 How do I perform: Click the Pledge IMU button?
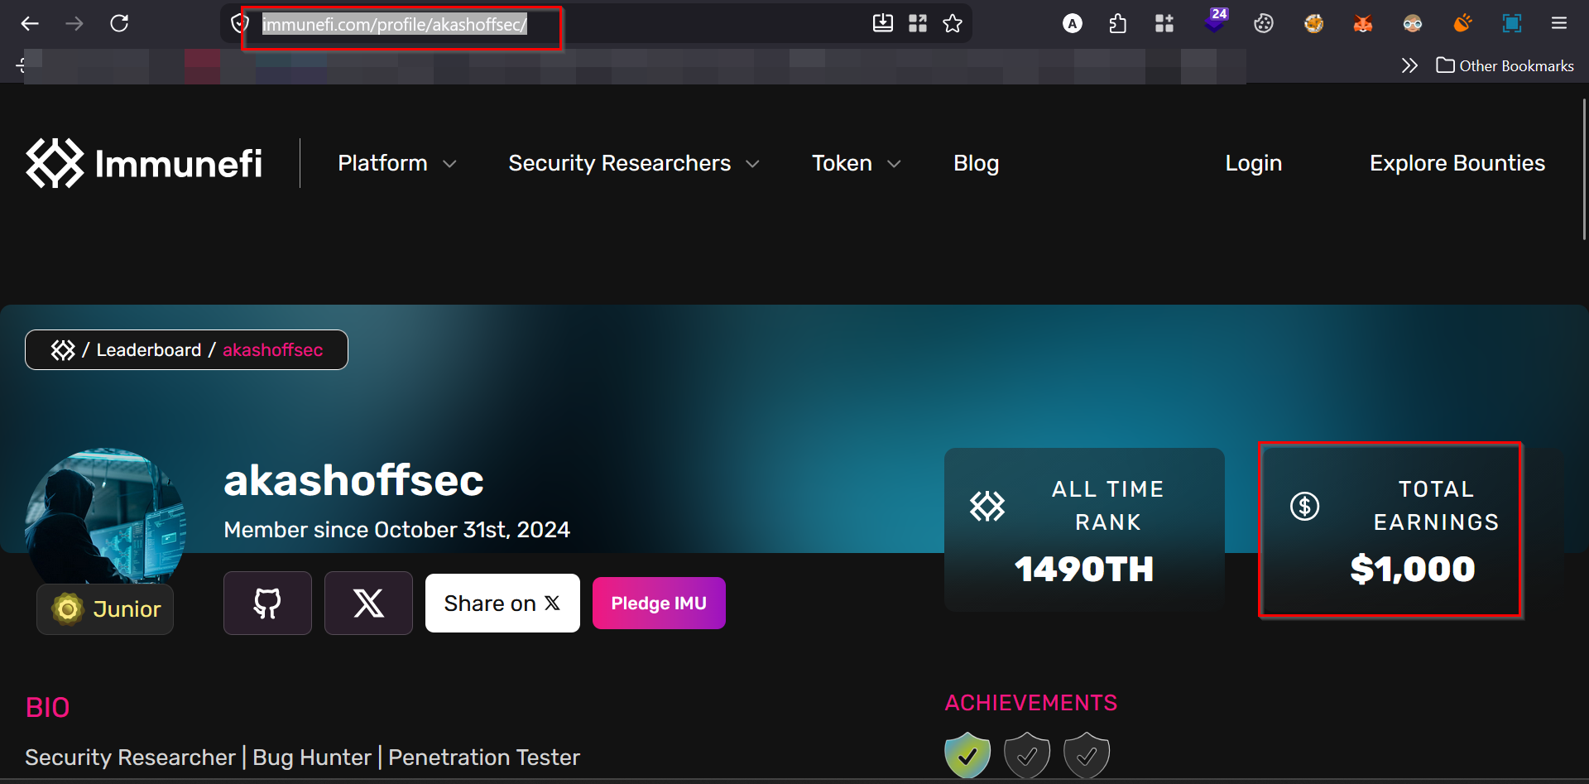659,604
